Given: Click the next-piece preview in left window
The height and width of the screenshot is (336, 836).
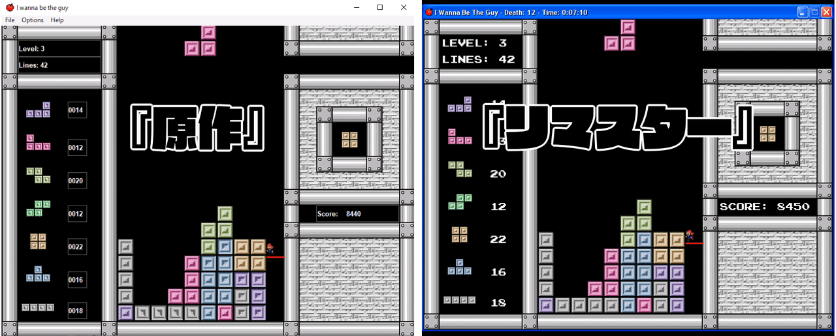Looking at the screenshot, I should 350,140.
